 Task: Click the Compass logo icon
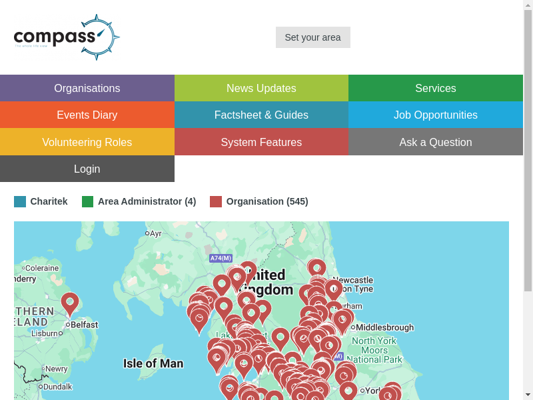67,37
